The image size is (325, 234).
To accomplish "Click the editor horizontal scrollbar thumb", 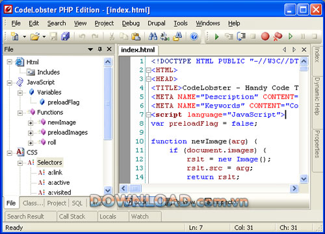I will coord(135,189).
